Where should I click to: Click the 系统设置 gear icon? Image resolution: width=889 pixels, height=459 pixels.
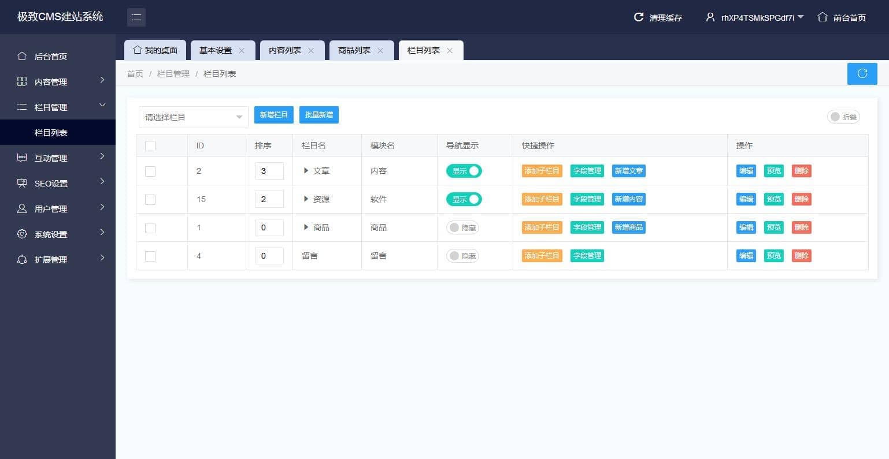[x=22, y=234]
